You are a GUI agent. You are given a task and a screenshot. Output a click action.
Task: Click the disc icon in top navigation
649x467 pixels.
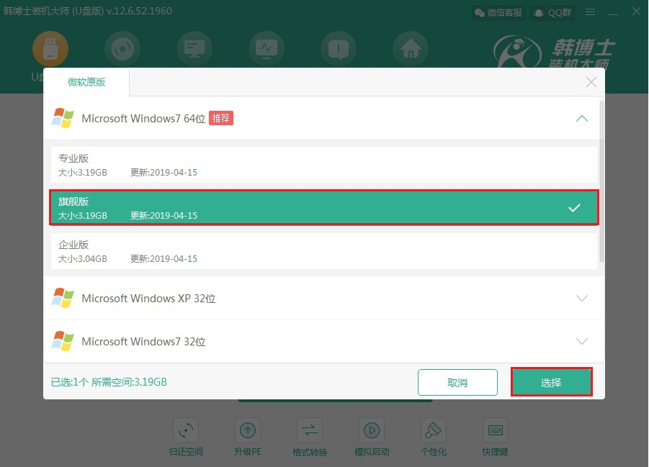click(x=122, y=49)
